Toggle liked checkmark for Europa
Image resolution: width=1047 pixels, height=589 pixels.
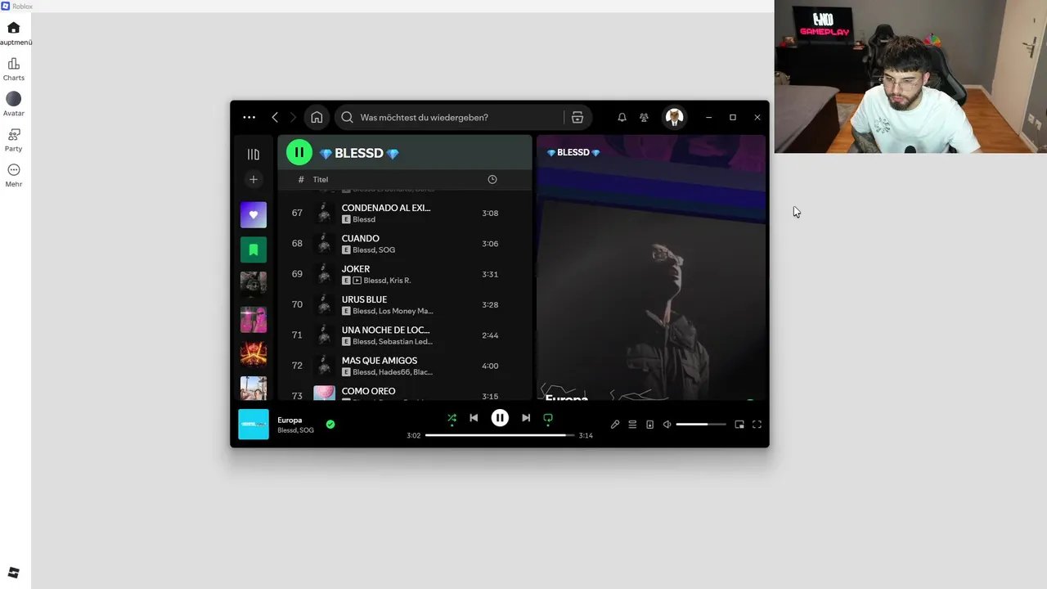pos(330,424)
